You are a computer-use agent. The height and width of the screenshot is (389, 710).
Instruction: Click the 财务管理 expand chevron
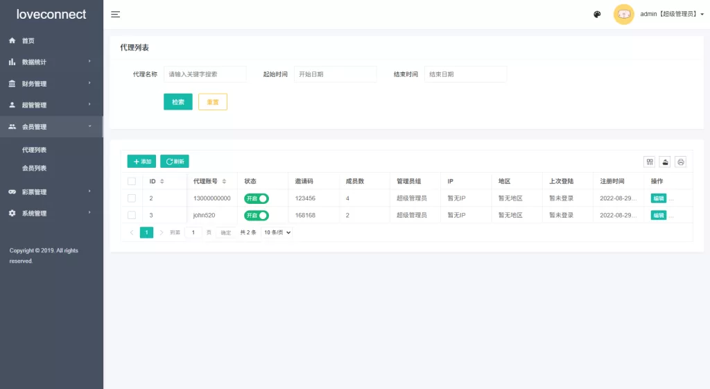[89, 83]
